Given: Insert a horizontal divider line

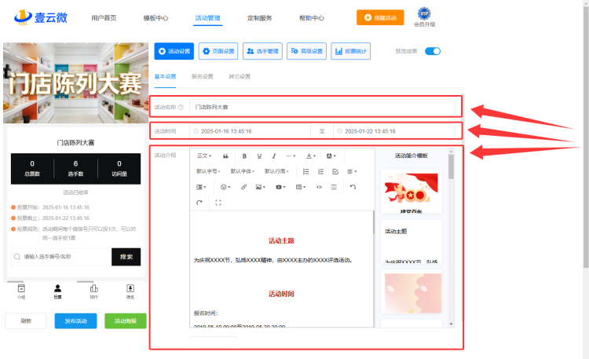Looking at the screenshot, I should point(334,187).
